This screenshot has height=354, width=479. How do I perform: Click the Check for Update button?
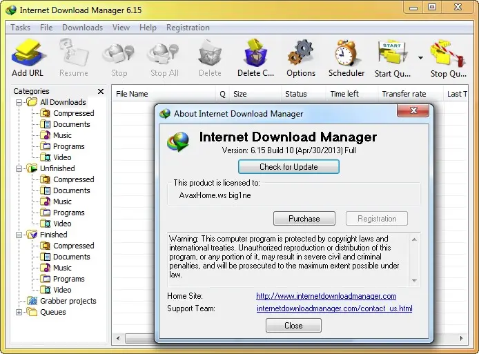point(289,167)
